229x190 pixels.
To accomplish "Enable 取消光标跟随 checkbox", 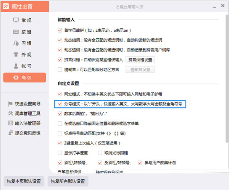I will click(100, 153).
